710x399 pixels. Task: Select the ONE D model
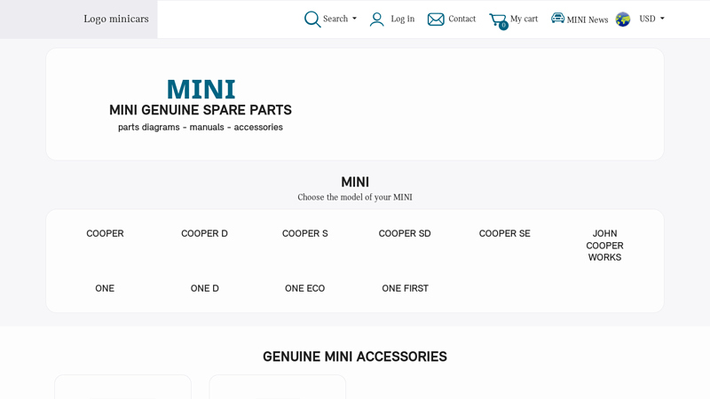[x=205, y=288]
